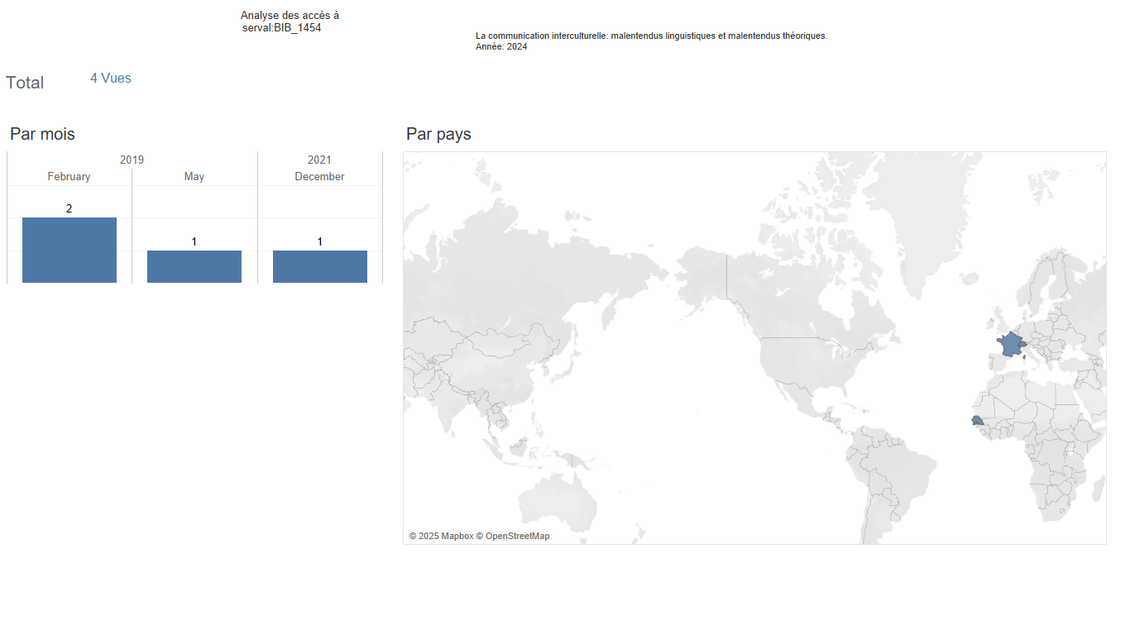Select the May 2019 bar
This screenshot has width=1130, height=635.
(194, 266)
